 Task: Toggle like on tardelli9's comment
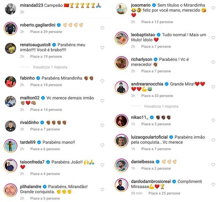coord(102,145)
